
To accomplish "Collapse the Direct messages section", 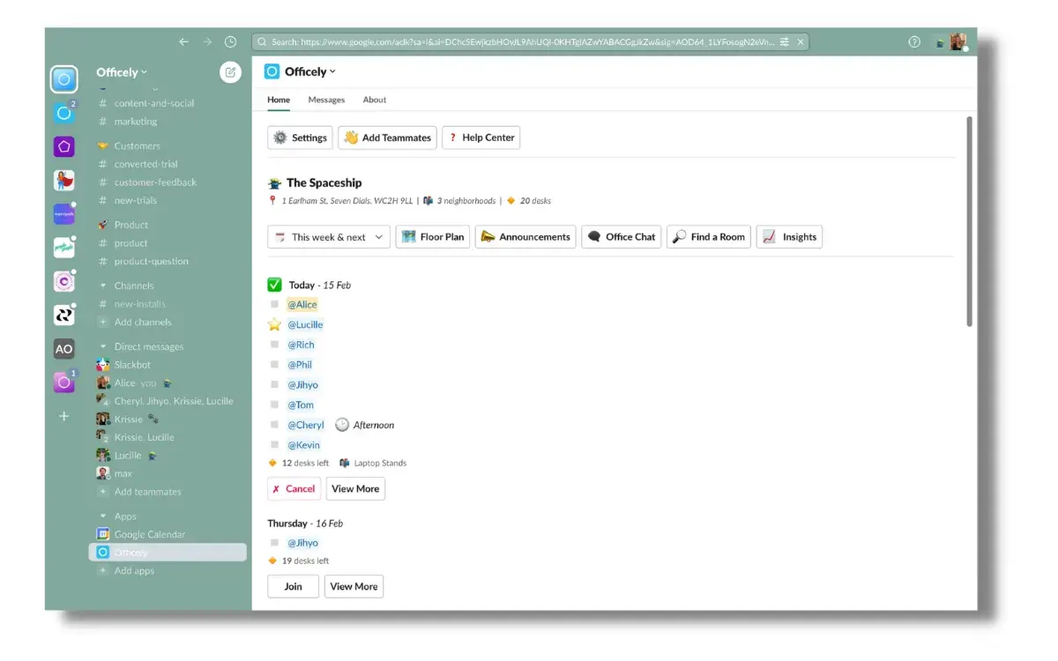I will [x=103, y=346].
